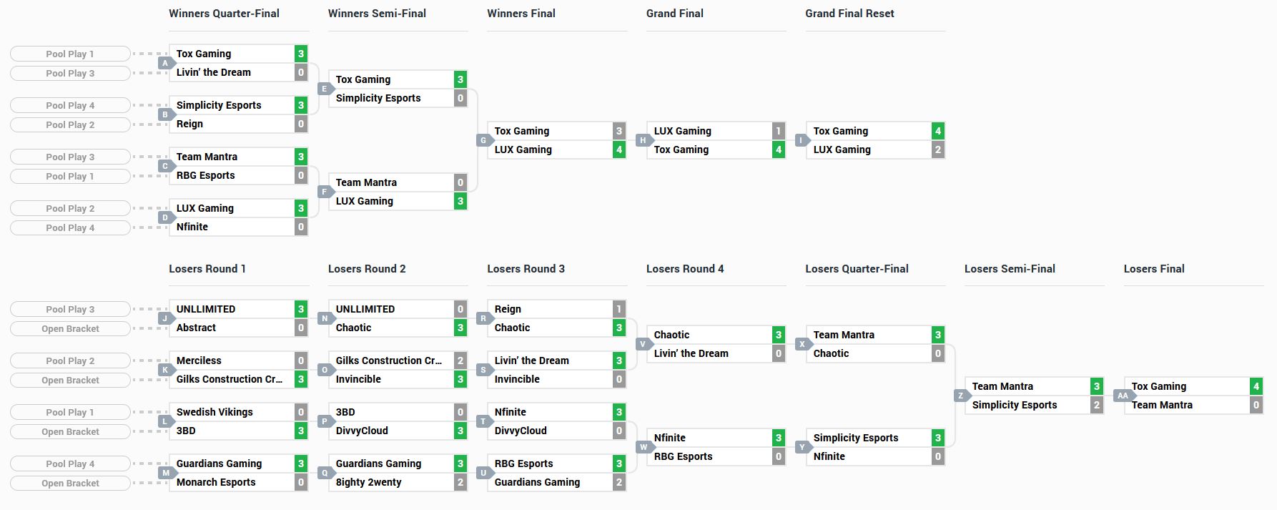Click match marker N in Losers Round 2

pyautogui.click(x=324, y=318)
